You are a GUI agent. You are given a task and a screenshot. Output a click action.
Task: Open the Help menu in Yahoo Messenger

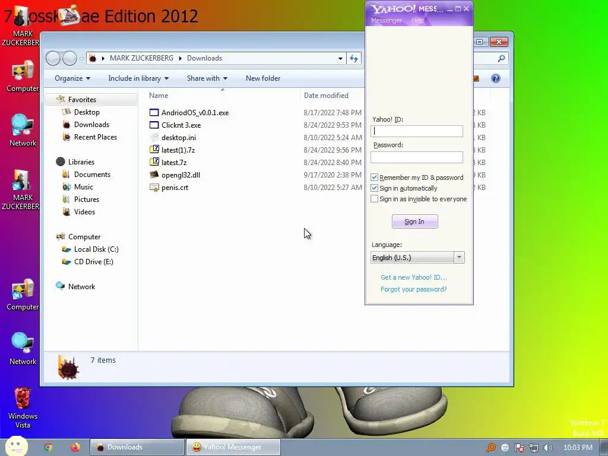click(417, 20)
